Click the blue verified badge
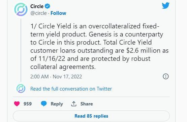This screenshot has width=187, height=122. (48, 6)
